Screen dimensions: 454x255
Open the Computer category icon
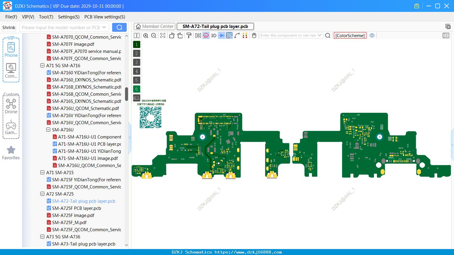pos(11,71)
